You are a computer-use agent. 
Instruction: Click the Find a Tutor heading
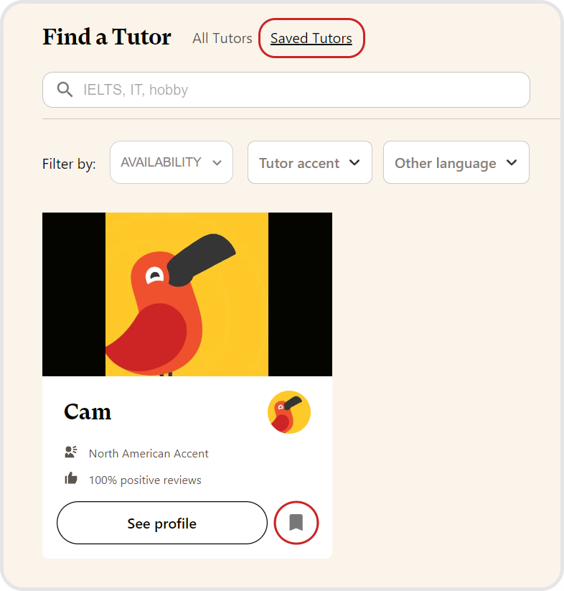click(107, 37)
